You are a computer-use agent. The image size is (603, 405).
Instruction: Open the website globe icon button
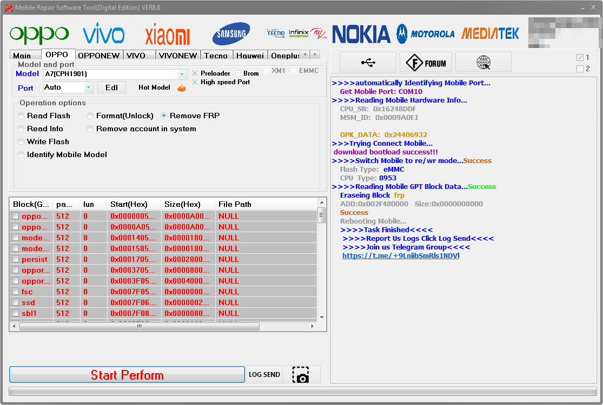[x=483, y=62]
